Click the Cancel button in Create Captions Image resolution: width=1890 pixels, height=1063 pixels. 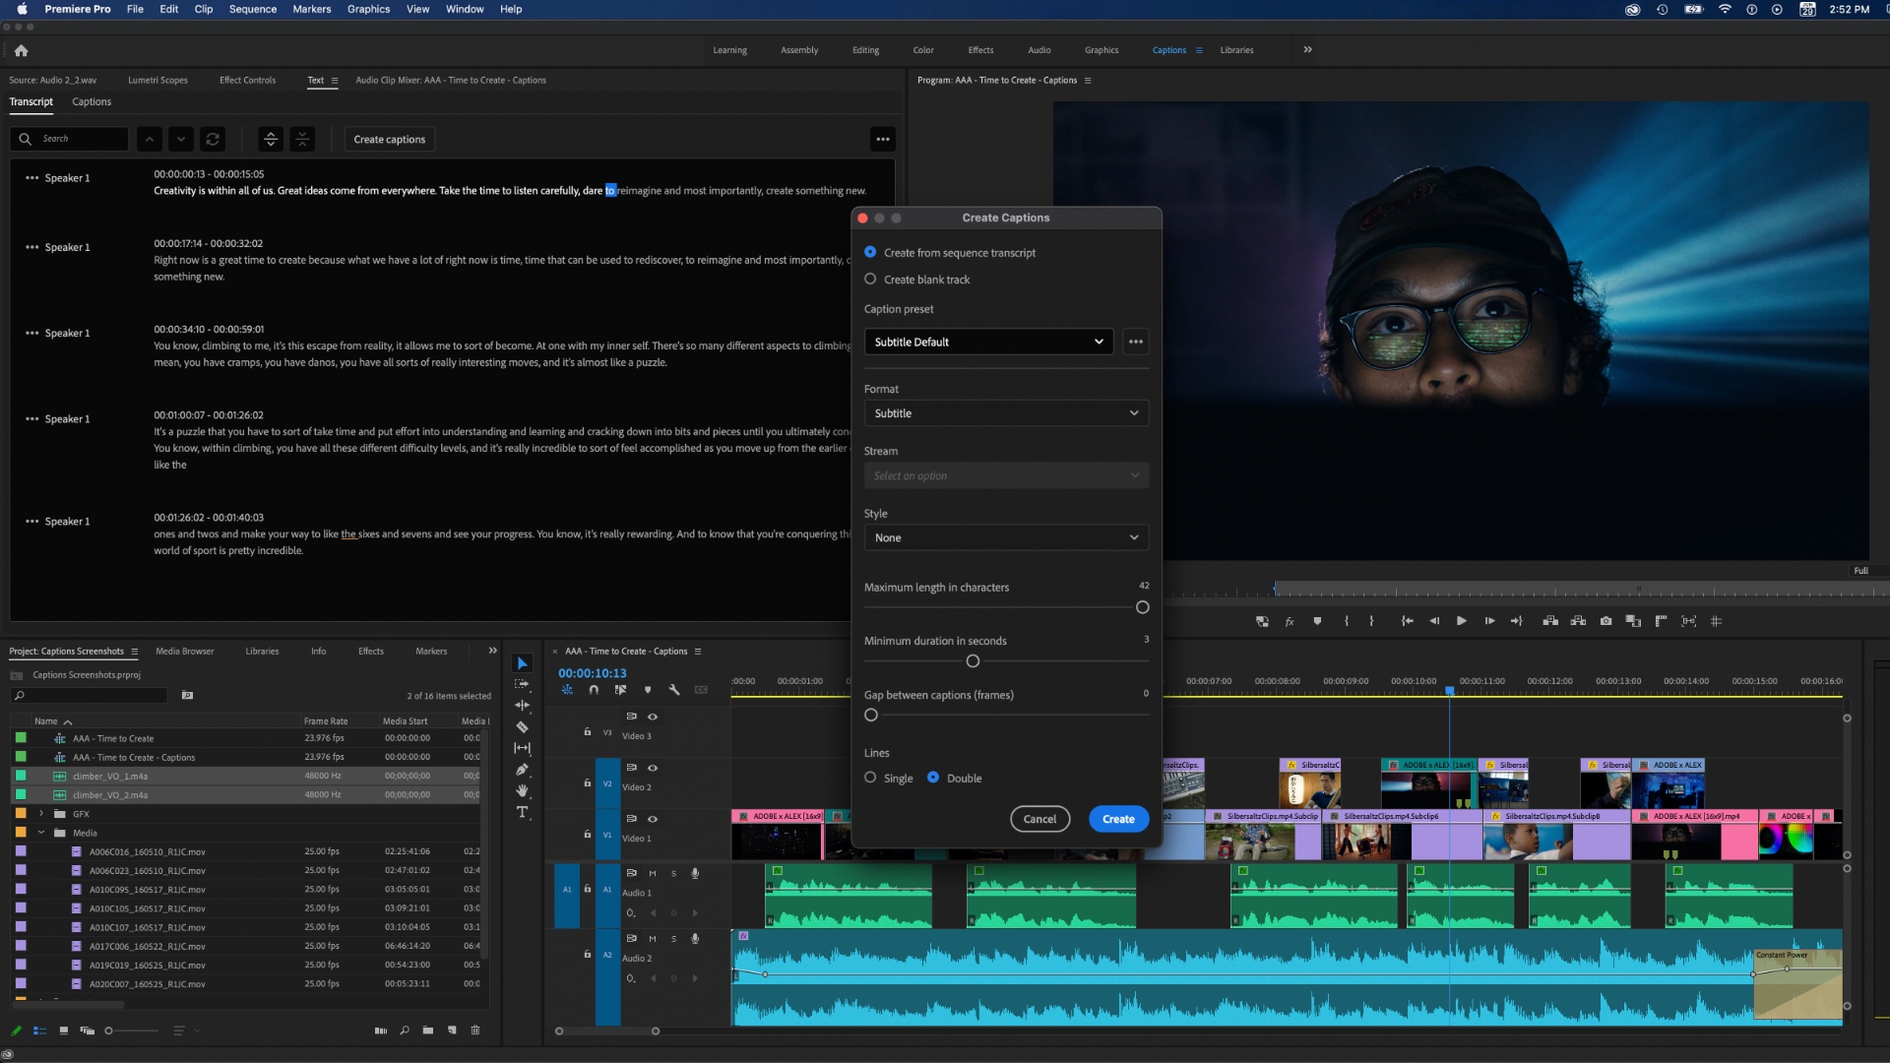coord(1039,819)
